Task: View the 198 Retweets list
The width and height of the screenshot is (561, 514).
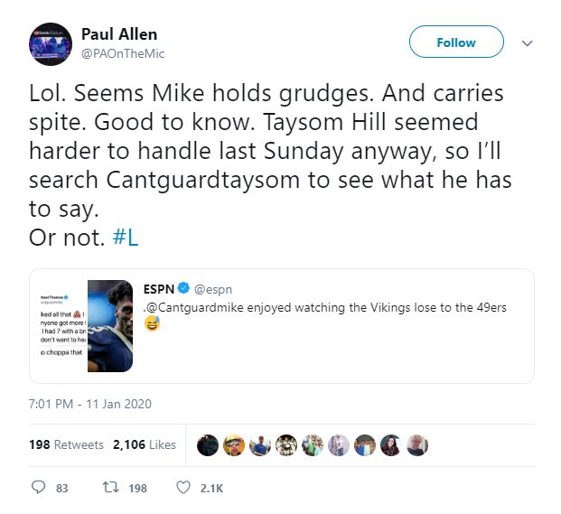Action: click(x=66, y=444)
